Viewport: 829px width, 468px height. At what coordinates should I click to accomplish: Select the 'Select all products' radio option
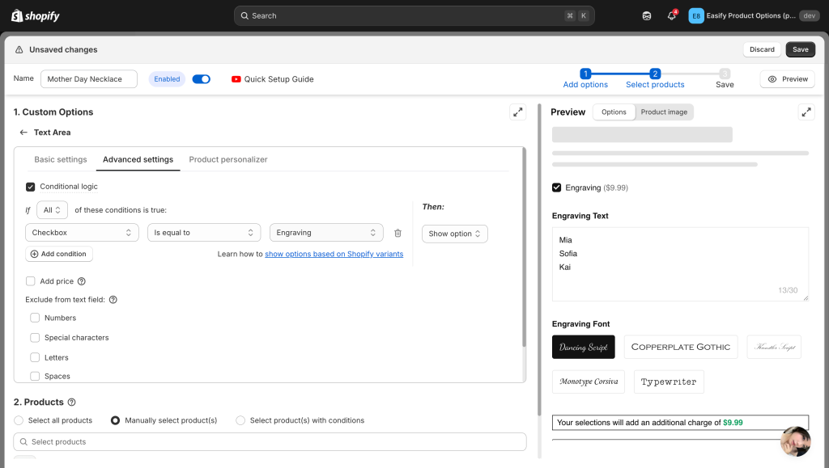point(19,420)
